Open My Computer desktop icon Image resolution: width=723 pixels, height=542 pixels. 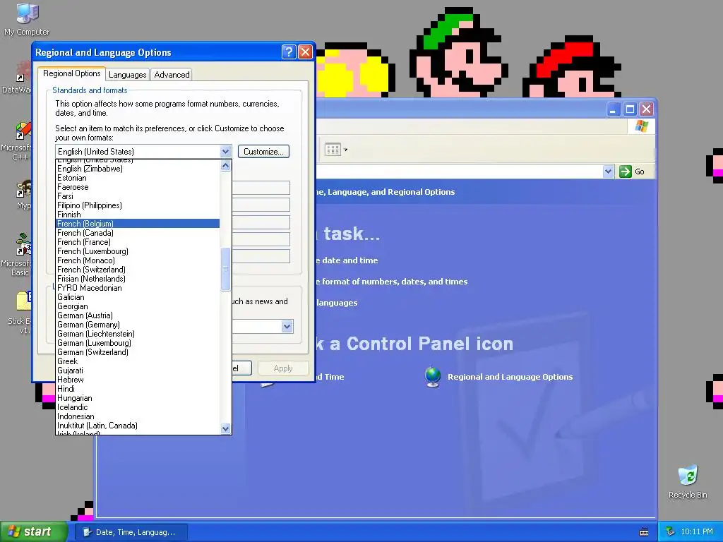(27, 18)
